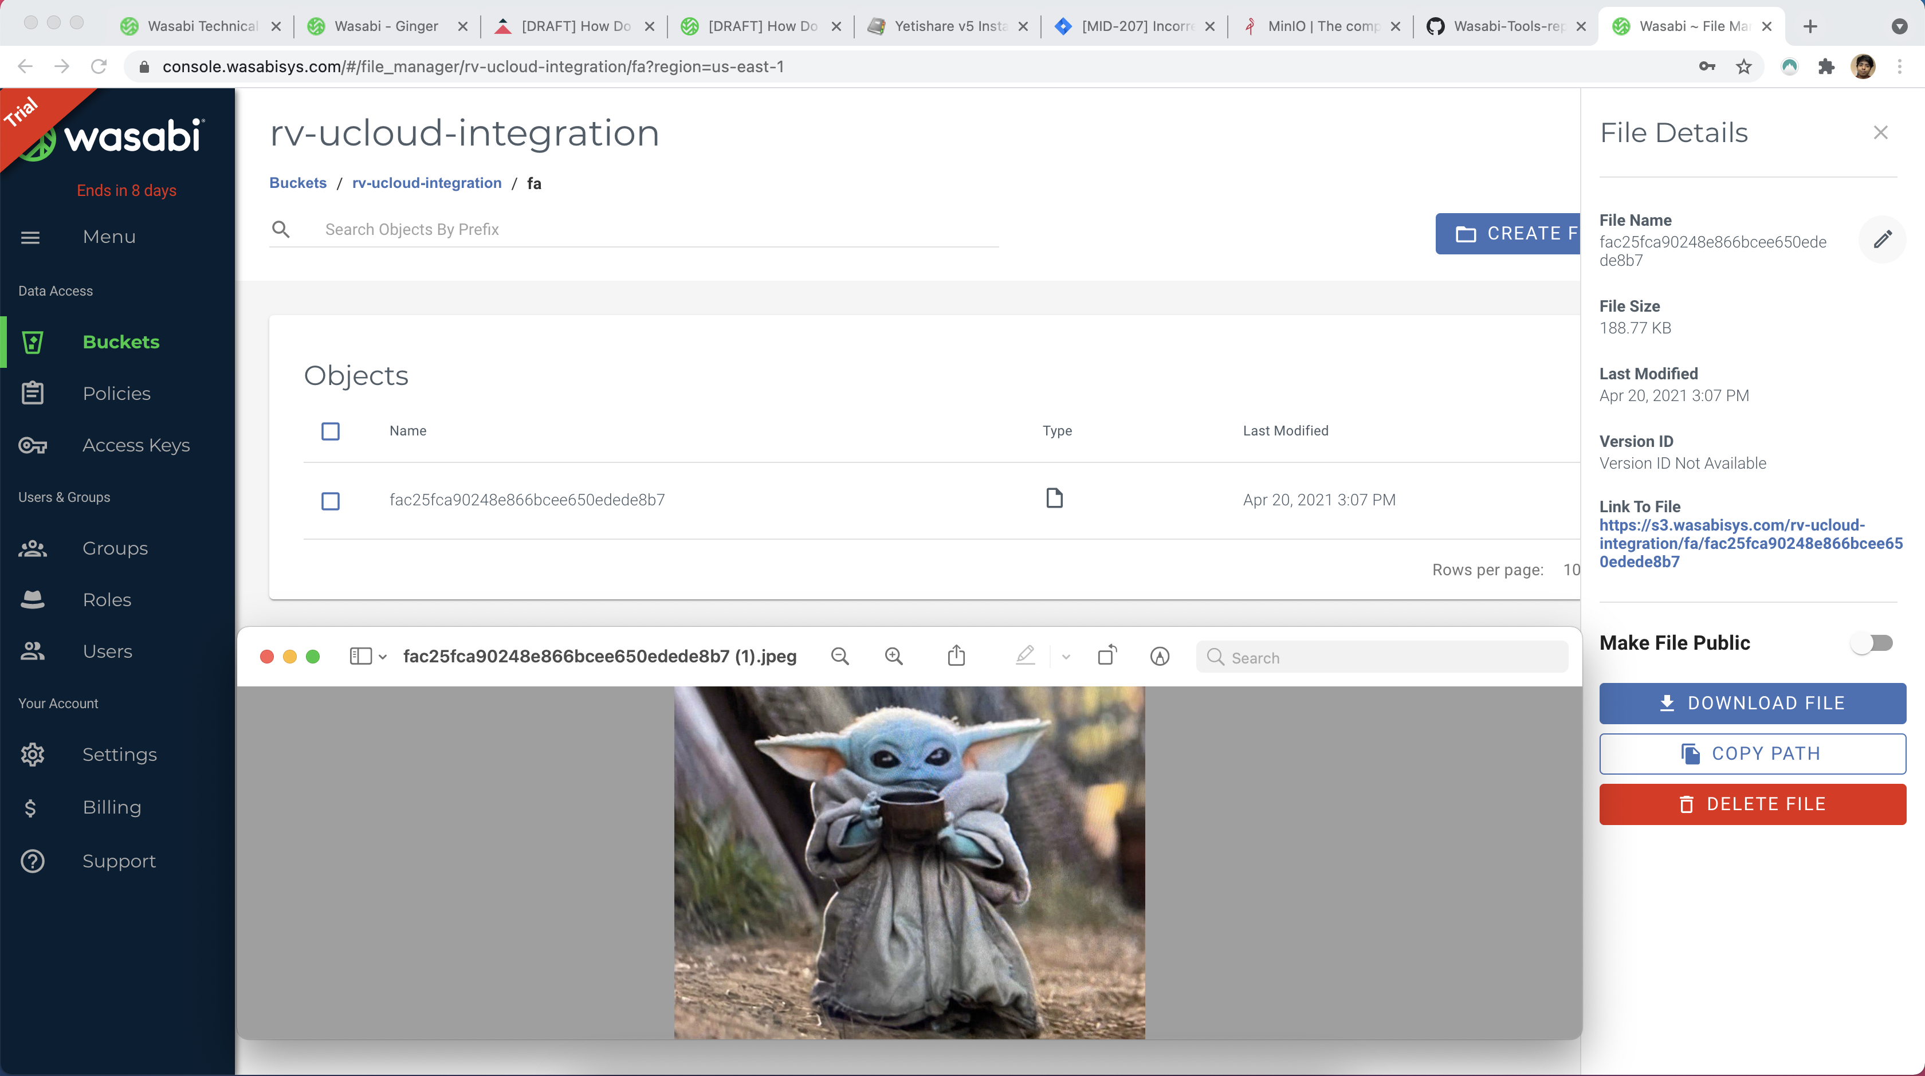Reload the page
1925x1076 pixels.
click(x=99, y=66)
